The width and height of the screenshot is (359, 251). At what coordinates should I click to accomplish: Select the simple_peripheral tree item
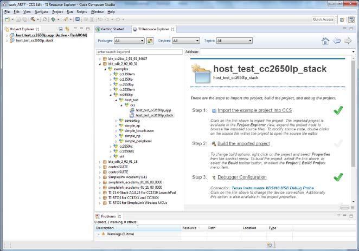pyautogui.click(x=138, y=141)
